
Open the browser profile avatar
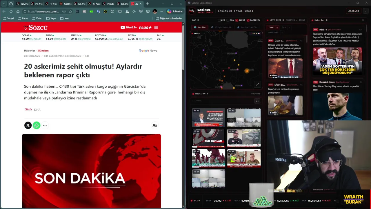(x=155, y=11)
